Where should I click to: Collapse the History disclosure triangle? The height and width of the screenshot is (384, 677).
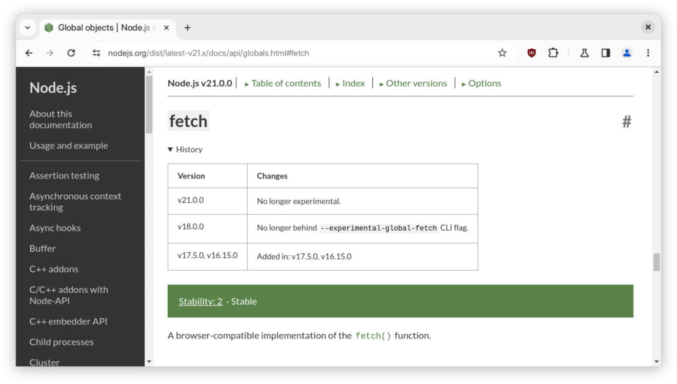171,150
